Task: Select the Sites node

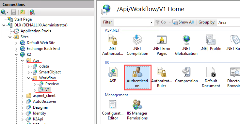Action: coord(24,37)
